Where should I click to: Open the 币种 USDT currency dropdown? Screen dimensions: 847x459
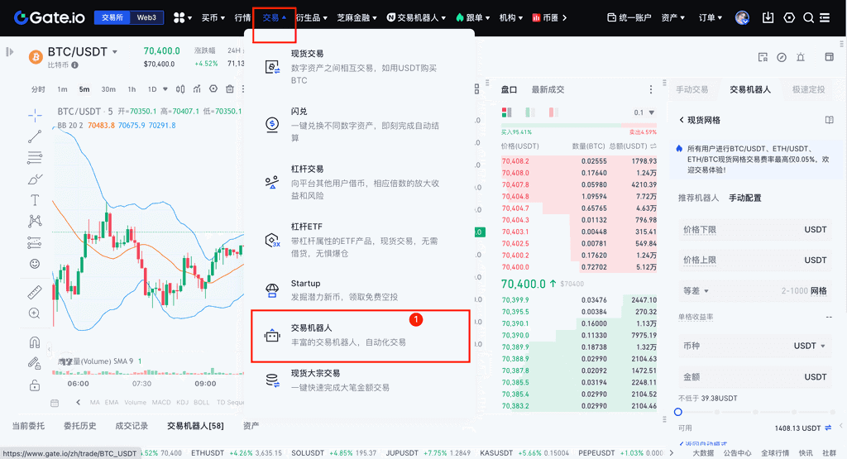point(810,346)
